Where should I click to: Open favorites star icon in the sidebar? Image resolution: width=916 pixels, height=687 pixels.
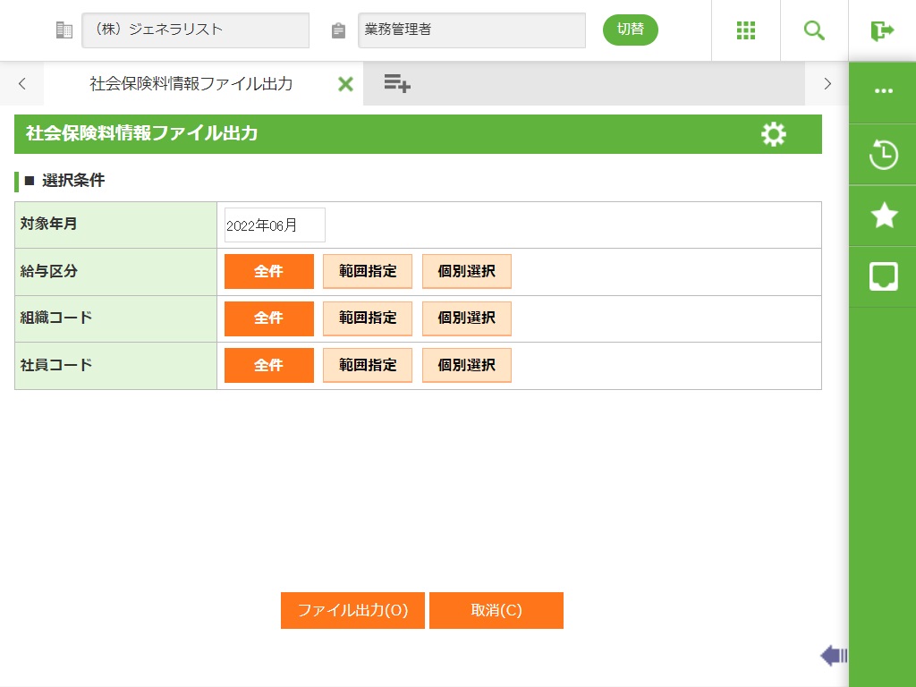pos(883,216)
